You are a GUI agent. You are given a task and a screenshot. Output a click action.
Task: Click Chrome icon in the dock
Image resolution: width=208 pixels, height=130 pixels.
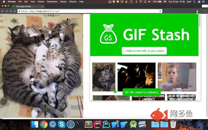44,124
